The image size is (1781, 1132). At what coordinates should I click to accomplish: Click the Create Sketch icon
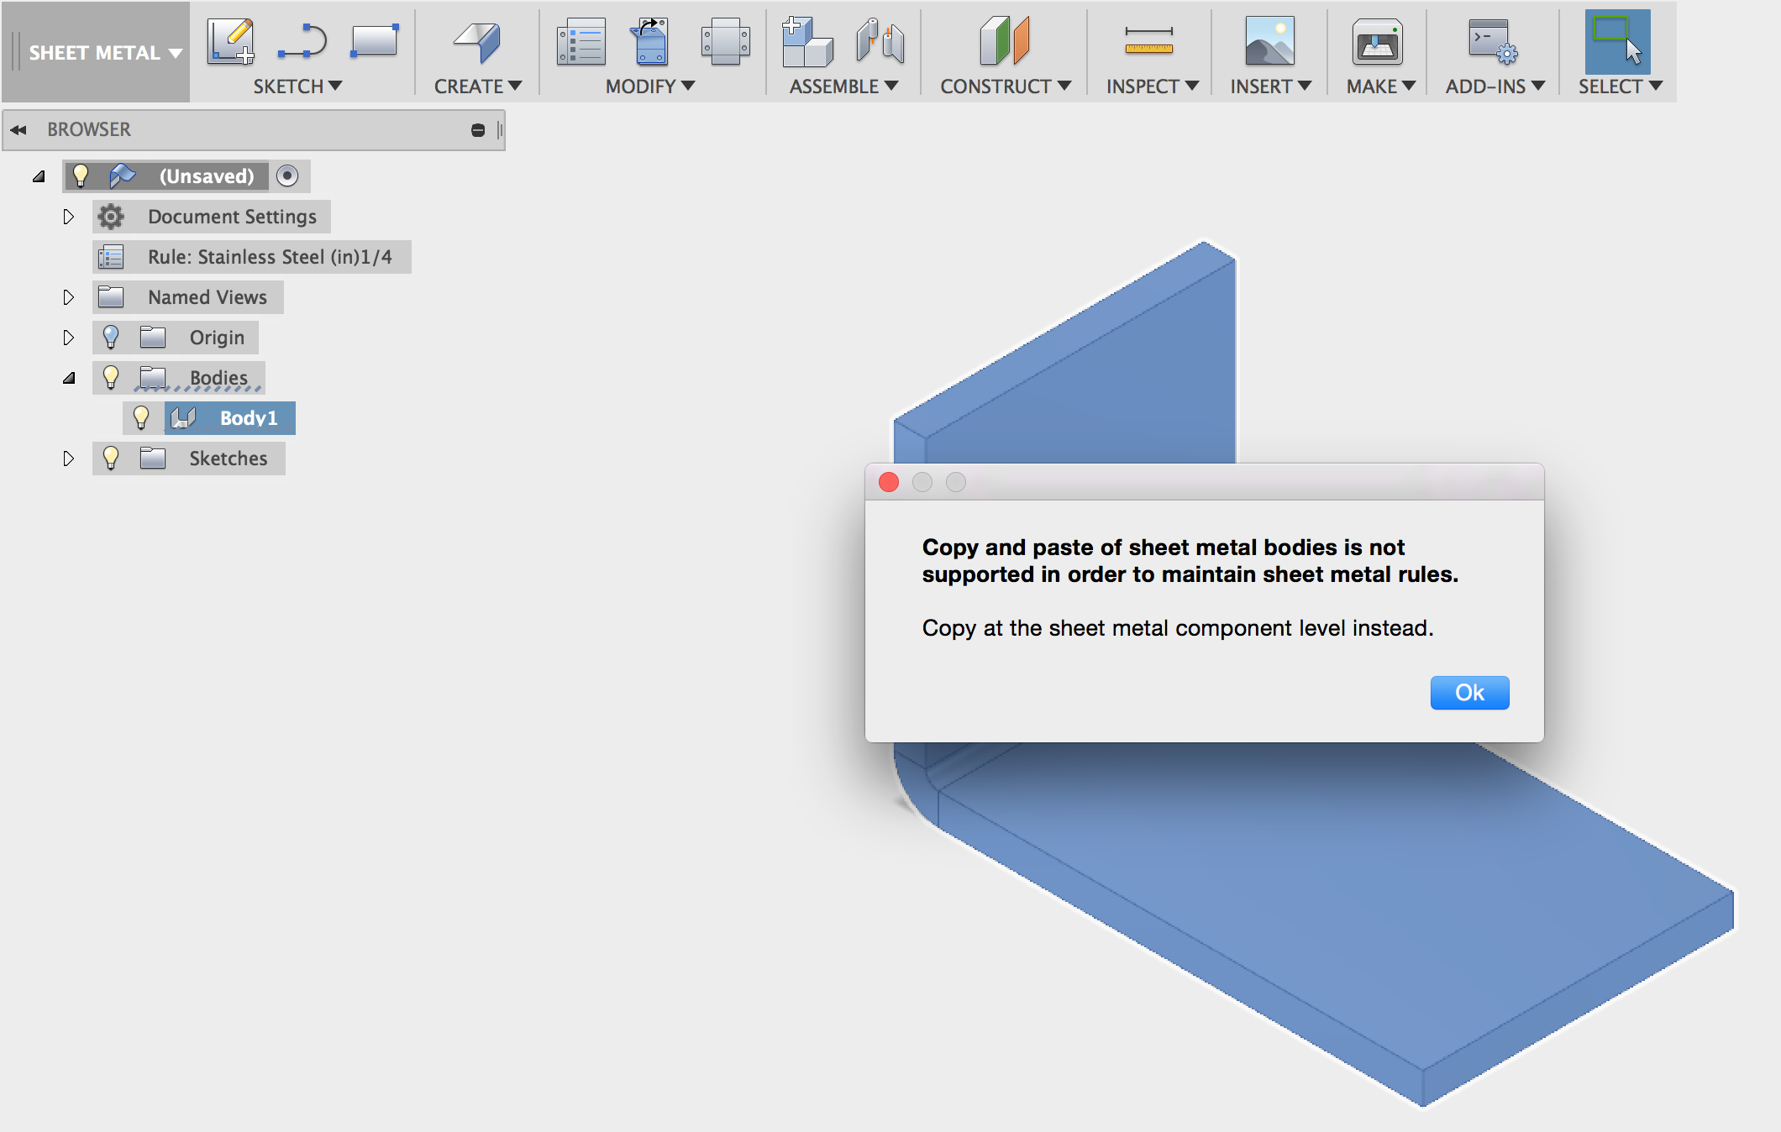(x=231, y=41)
